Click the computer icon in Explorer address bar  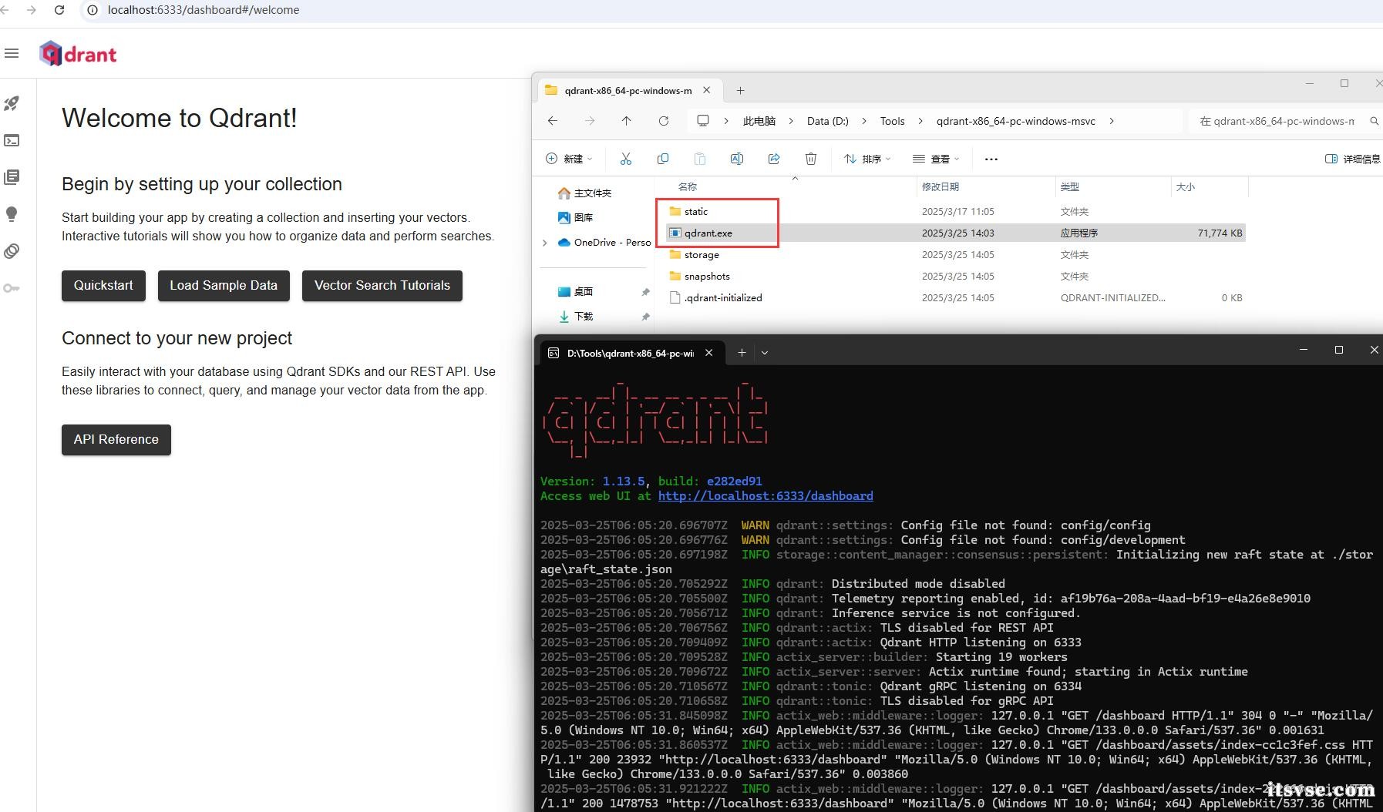point(703,121)
